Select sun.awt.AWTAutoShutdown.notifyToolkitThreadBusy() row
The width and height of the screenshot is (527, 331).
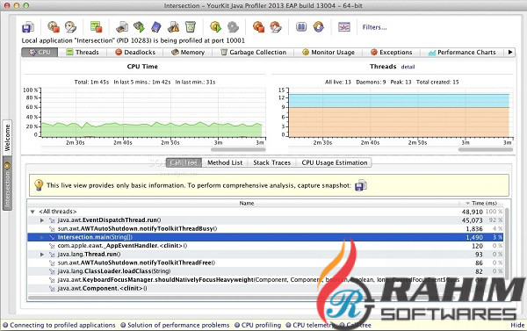(x=265, y=229)
